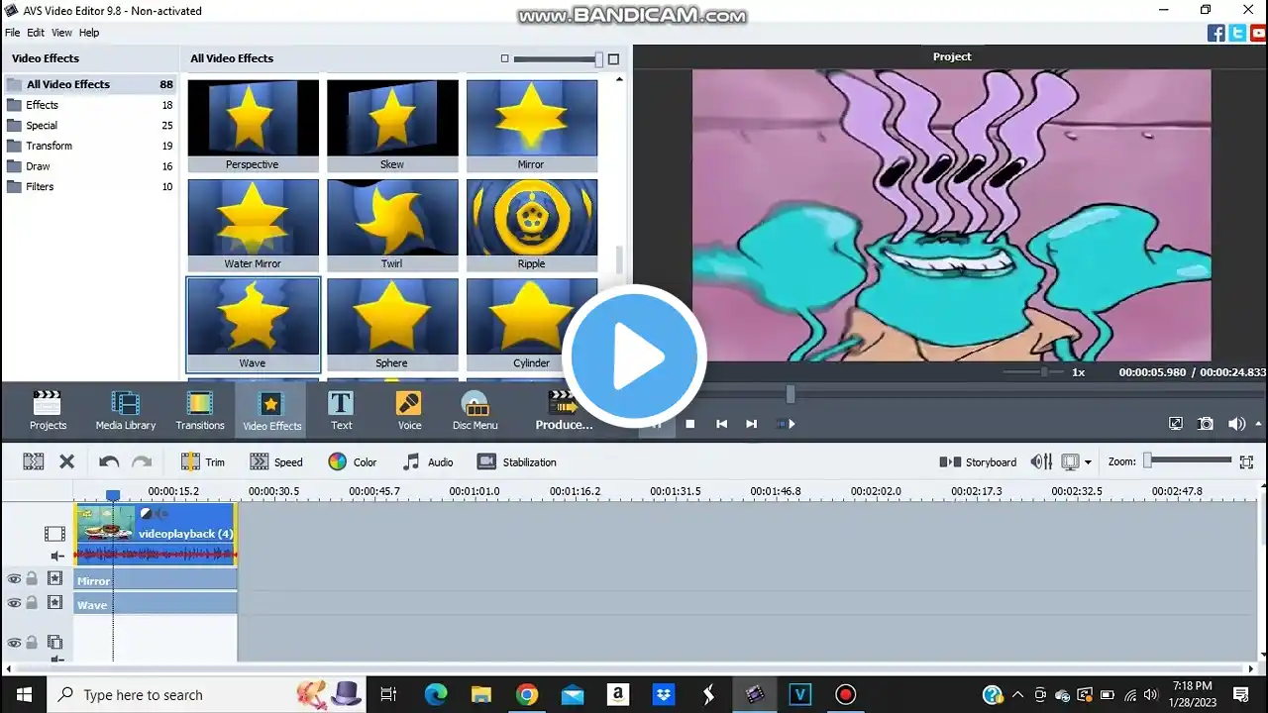Open the Voice recording section
Screen dimensions: 1268x713
pos(409,411)
